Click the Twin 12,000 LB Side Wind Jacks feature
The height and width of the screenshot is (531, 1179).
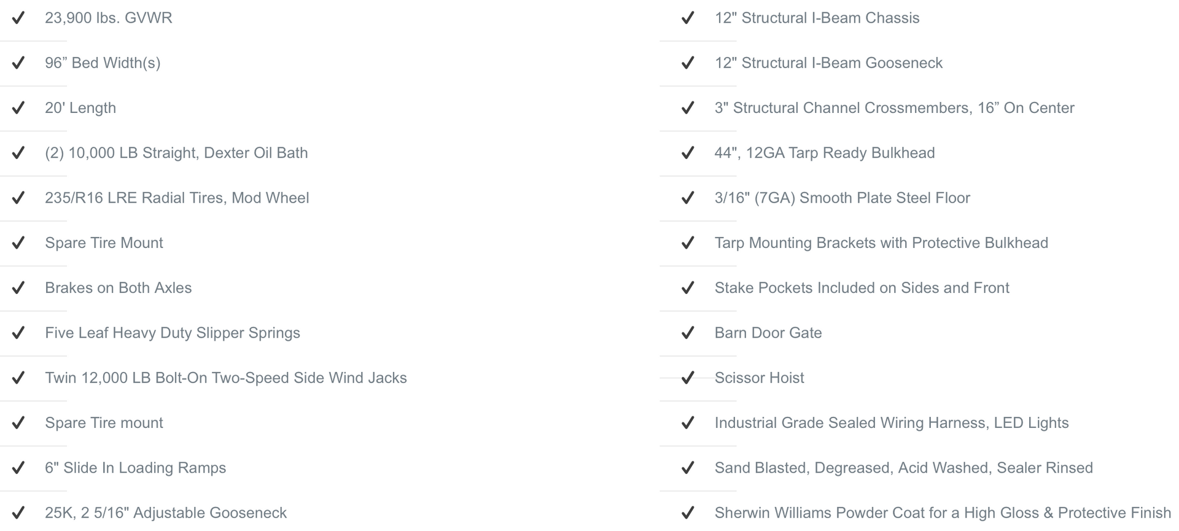226,378
